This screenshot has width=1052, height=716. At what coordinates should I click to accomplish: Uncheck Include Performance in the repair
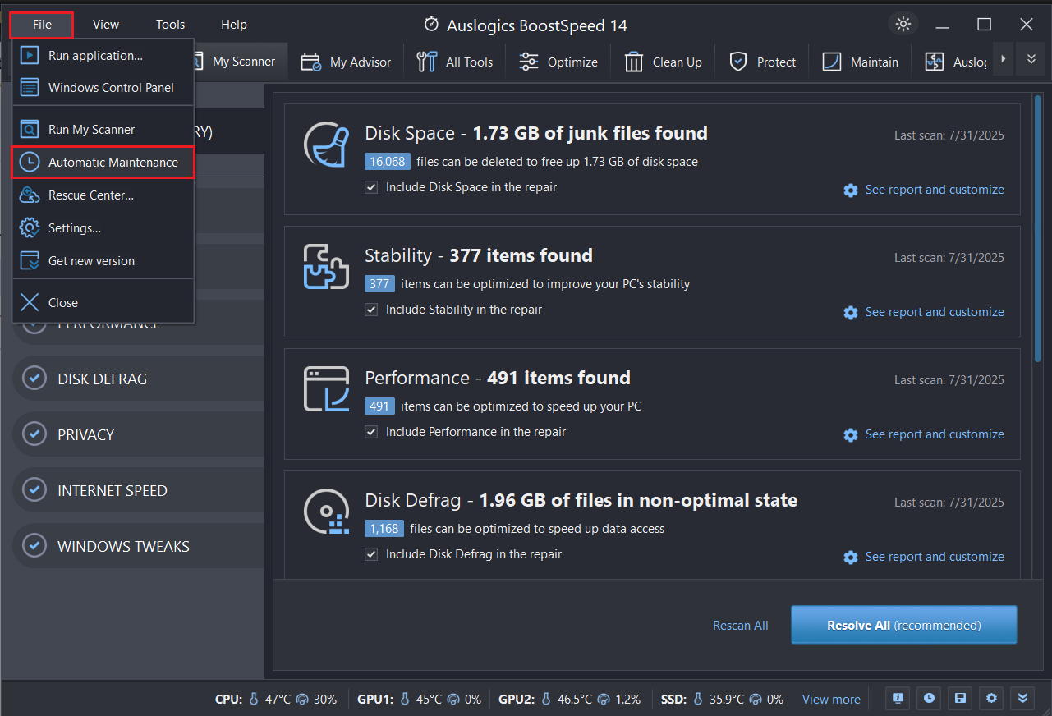pos(371,431)
